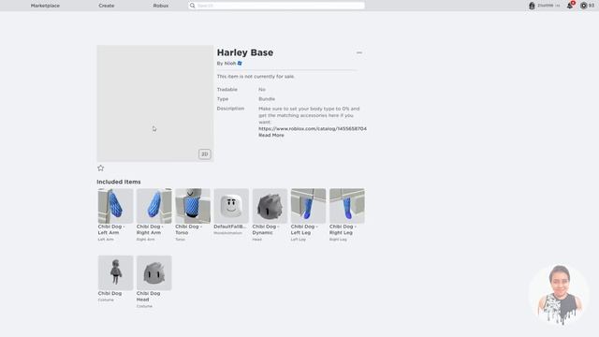Click the 'Chibi Dog - Torso' title
Screen dimensions: 599x337
pyautogui.click(x=188, y=229)
